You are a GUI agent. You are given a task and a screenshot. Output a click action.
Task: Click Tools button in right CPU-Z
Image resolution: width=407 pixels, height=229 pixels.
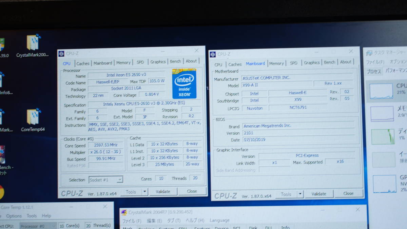(286, 194)
